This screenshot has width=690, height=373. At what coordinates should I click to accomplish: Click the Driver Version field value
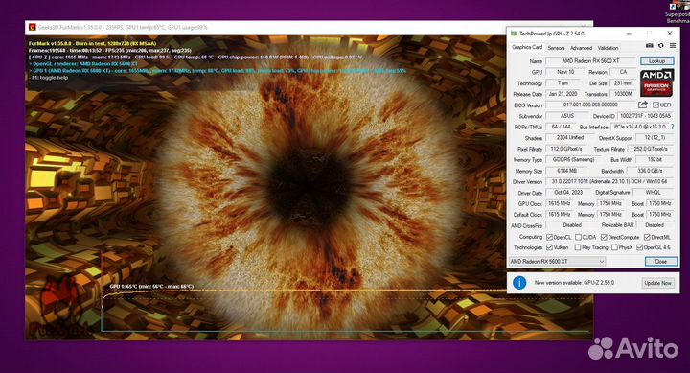609,182
